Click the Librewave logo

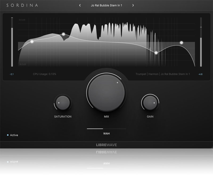106,145
